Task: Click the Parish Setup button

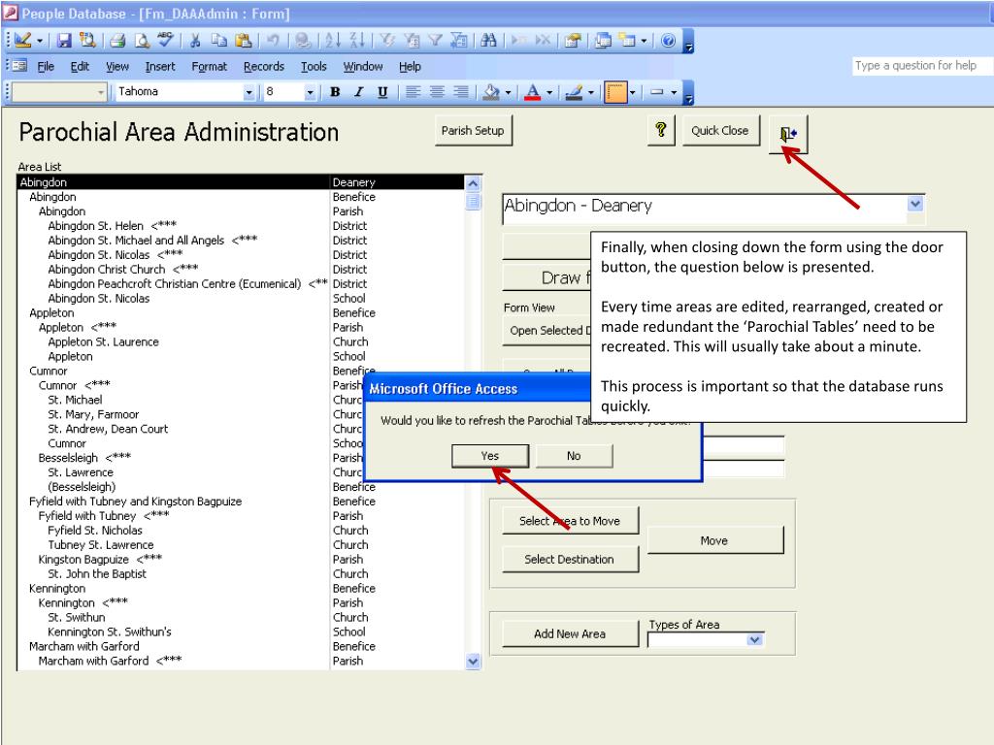Action: [473, 131]
